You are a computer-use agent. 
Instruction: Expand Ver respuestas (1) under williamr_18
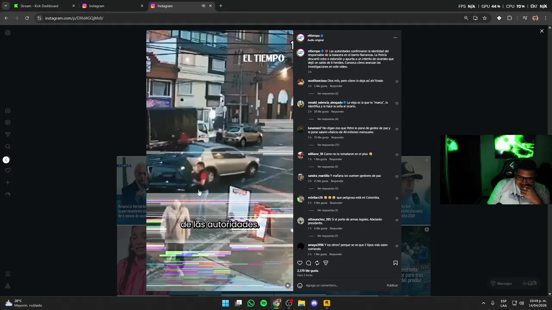328,167
